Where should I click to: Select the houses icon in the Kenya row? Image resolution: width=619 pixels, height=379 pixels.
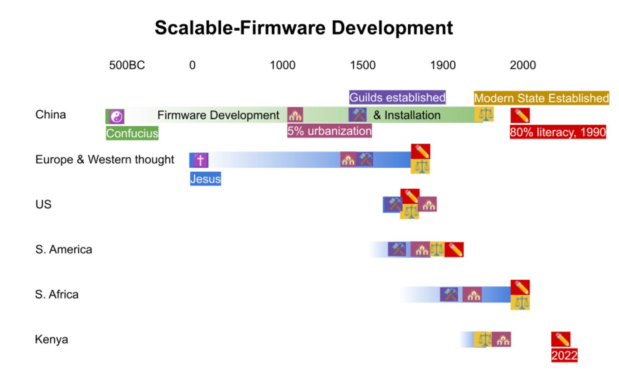click(501, 339)
